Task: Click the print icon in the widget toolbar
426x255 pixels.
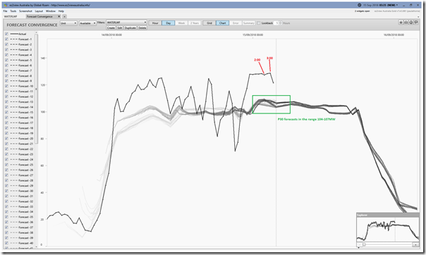Action: click(x=406, y=23)
